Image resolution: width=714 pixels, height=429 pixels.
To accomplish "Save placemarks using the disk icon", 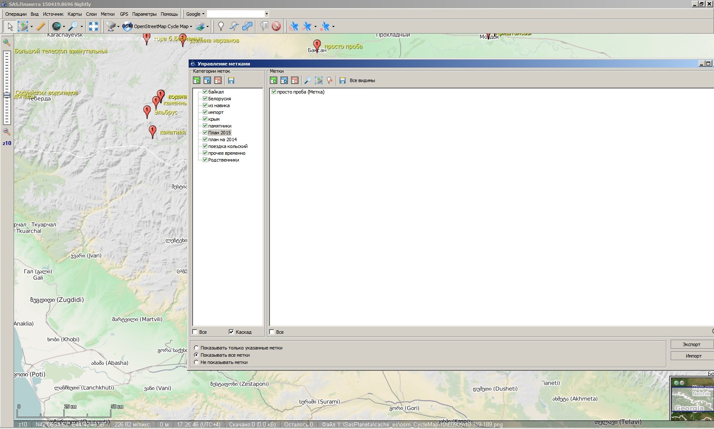I will pos(343,80).
